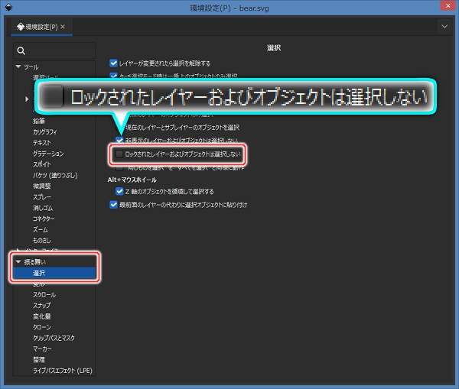Image resolution: width=459 pixels, height=389 pixels.
Task: Open the クリップパスとマスク settings
Action: (54, 338)
